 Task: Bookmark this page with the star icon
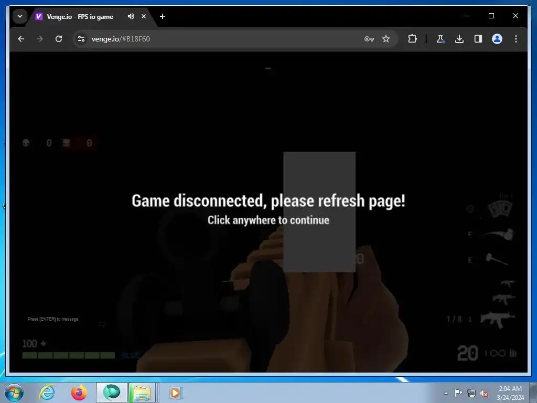tap(386, 39)
